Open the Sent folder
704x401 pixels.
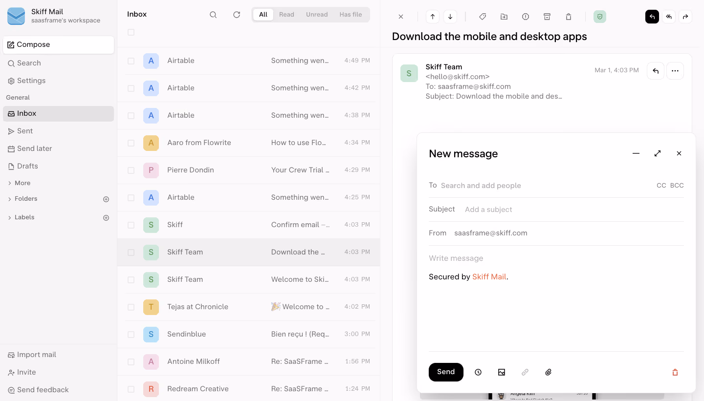[x=58, y=131]
